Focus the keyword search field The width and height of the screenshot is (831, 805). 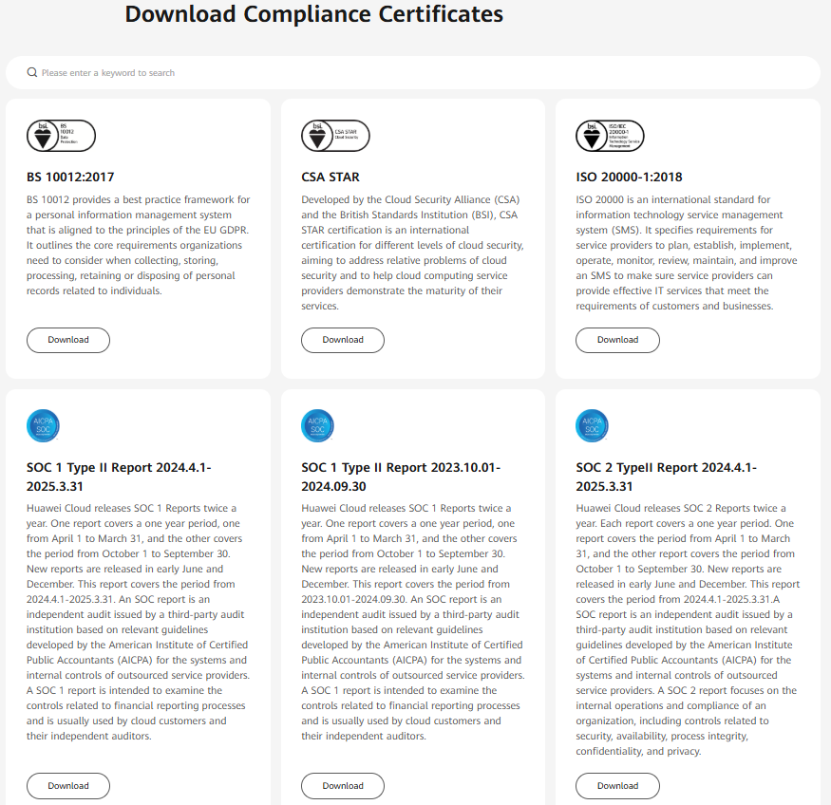click(x=413, y=72)
